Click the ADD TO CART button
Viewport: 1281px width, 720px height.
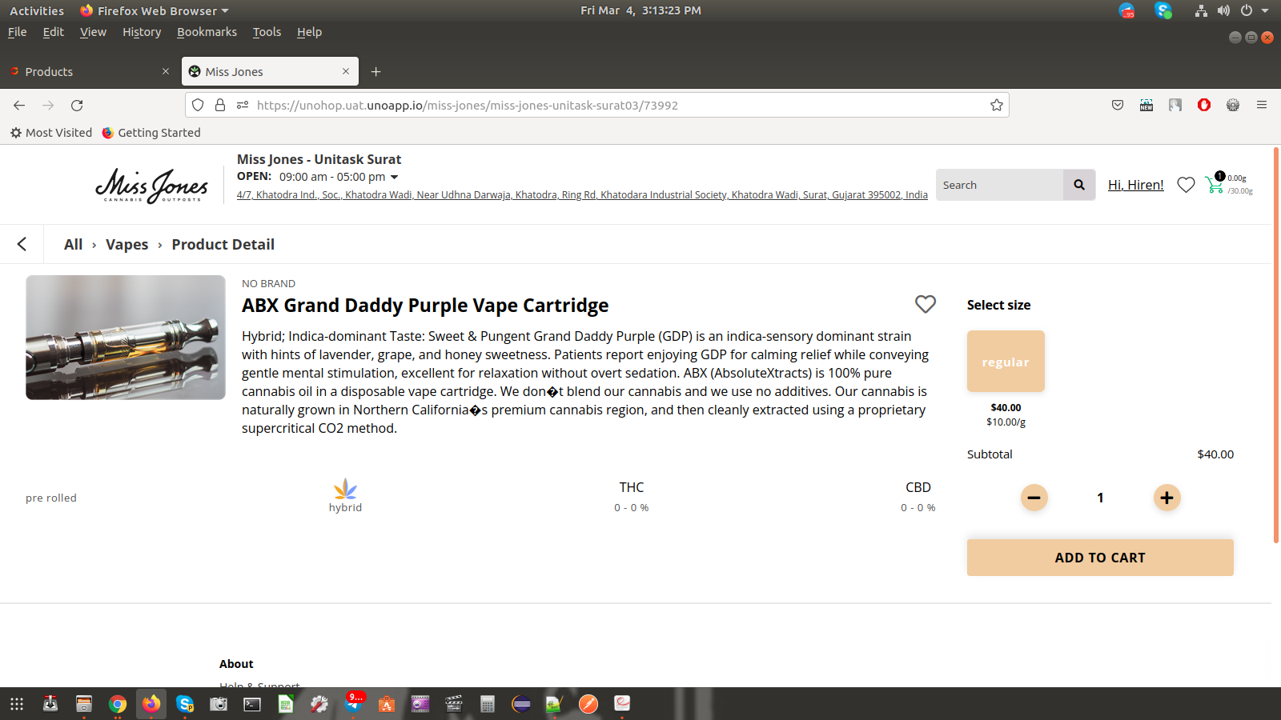point(1099,558)
